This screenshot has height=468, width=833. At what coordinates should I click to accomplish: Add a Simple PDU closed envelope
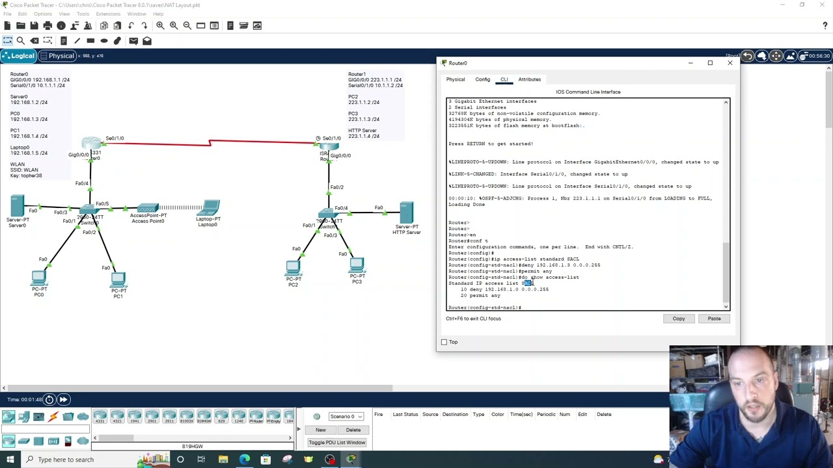pos(133,40)
